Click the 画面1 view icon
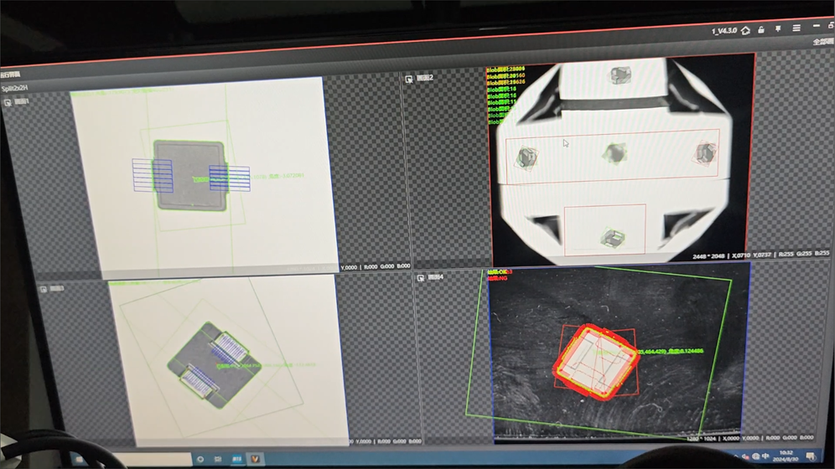Image resolution: width=835 pixels, height=469 pixels. (8, 102)
